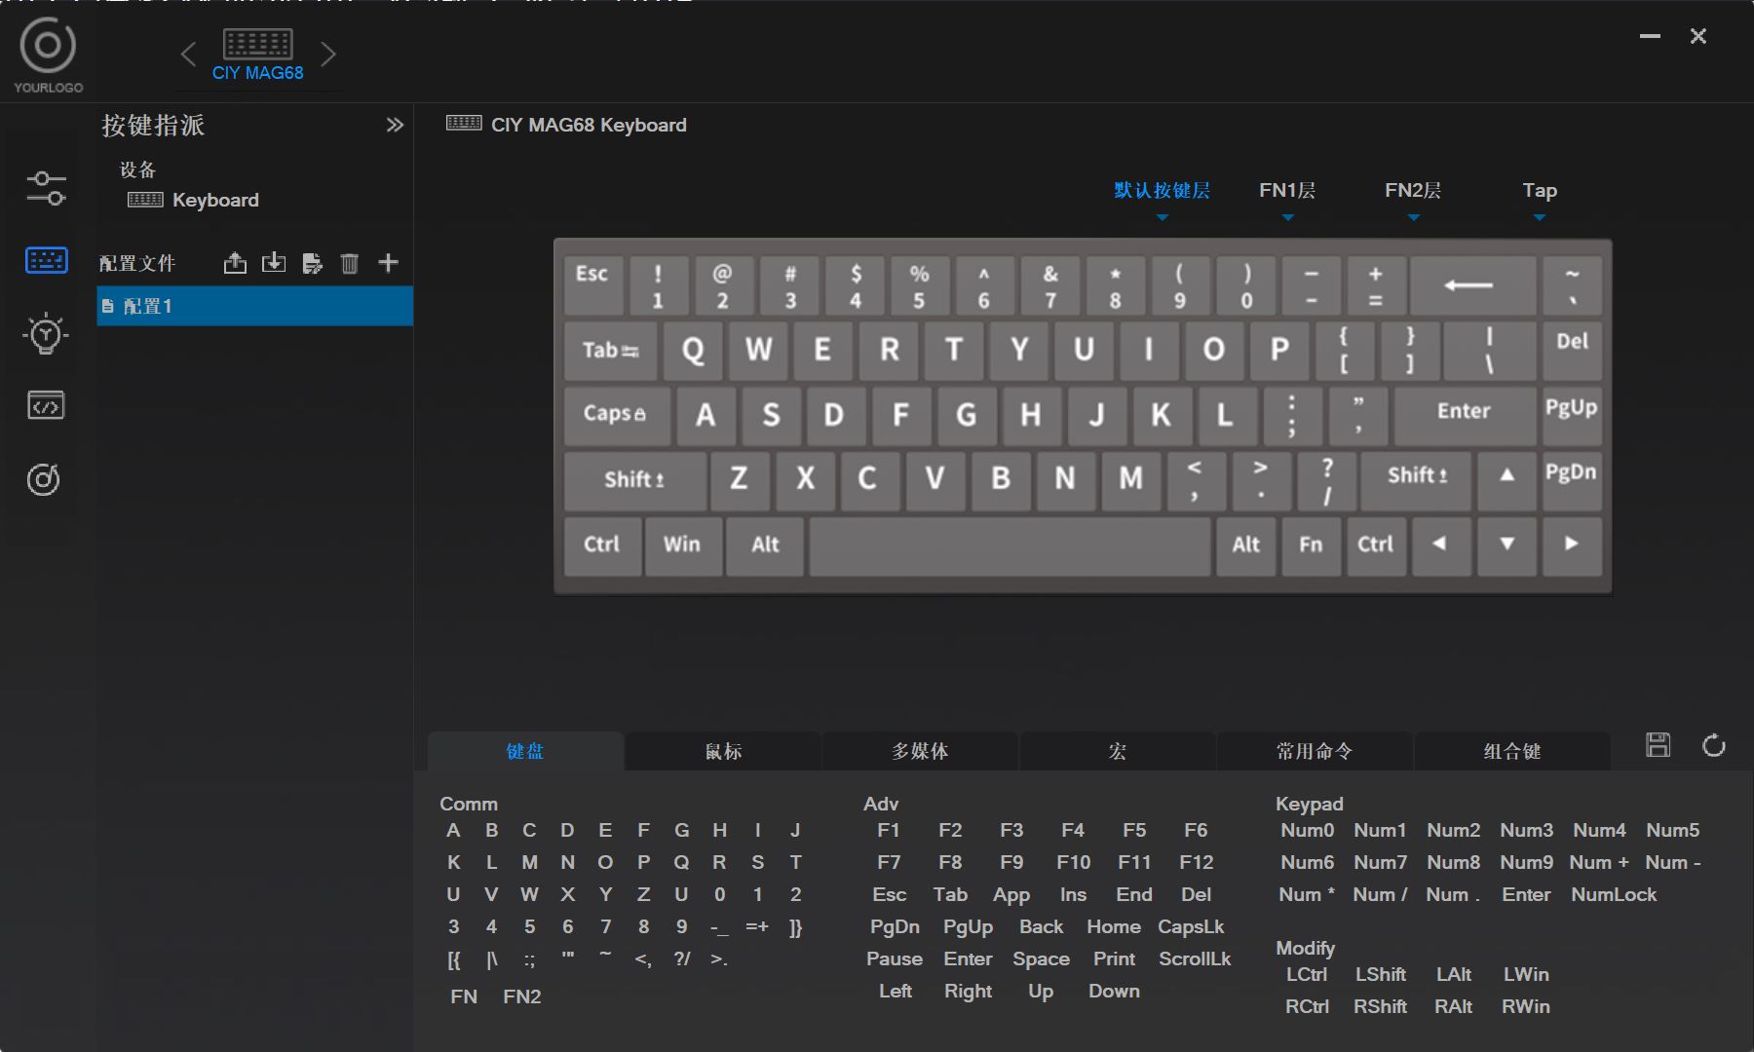Save key assignments with the floppy disk icon

(x=1658, y=746)
